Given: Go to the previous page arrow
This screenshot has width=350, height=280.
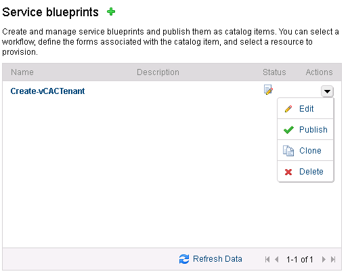Looking at the screenshot, I should click(276, 259).
